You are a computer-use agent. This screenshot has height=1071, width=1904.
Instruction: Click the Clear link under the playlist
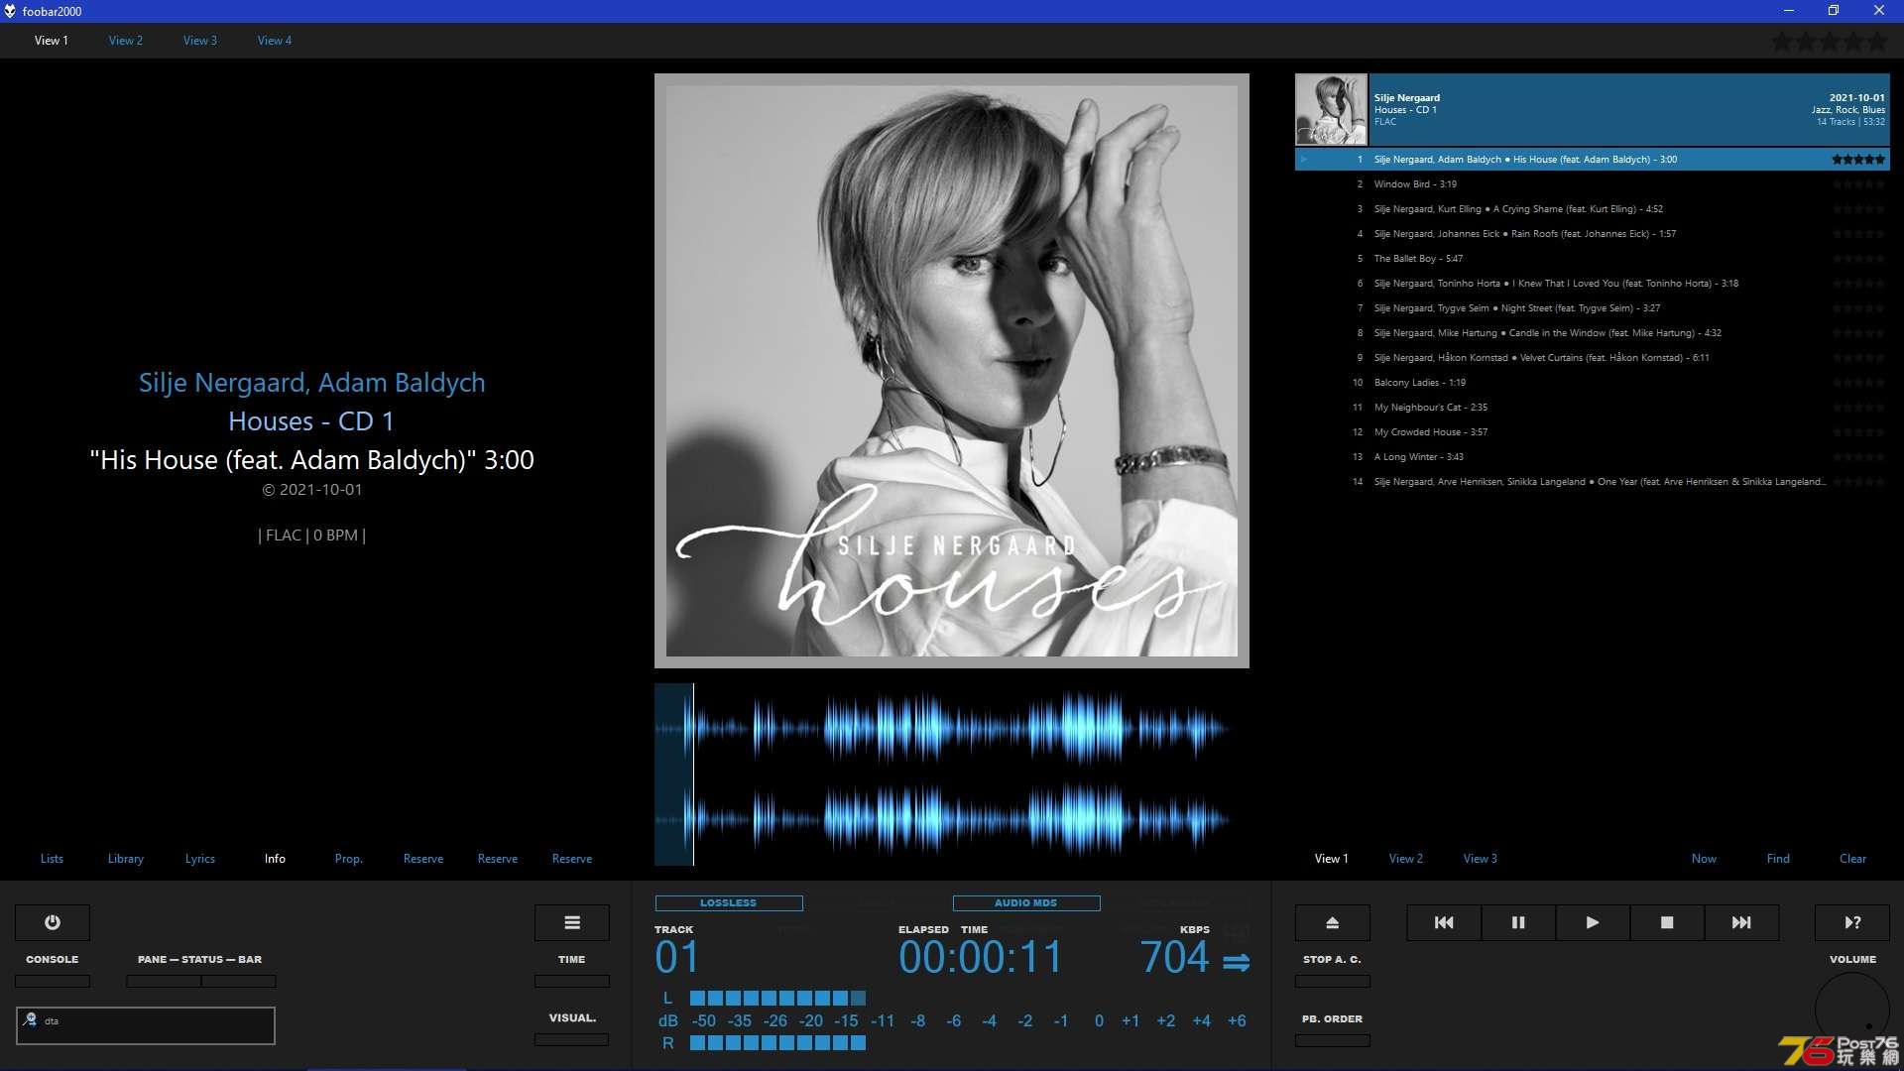[1852, 859]
